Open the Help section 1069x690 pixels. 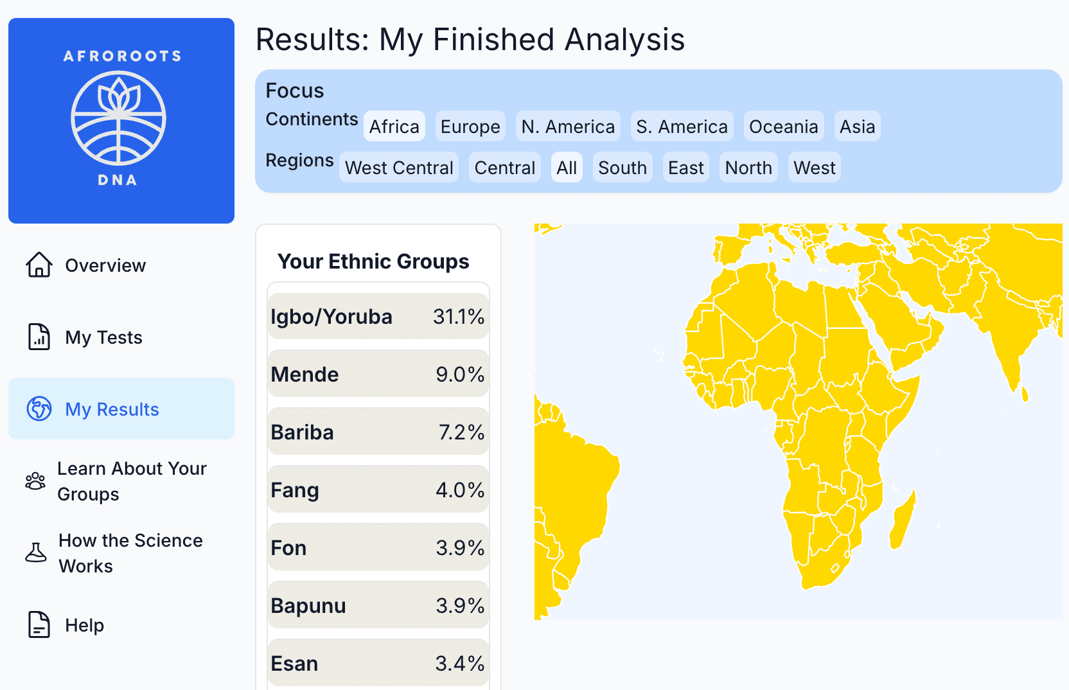[84, 624]
